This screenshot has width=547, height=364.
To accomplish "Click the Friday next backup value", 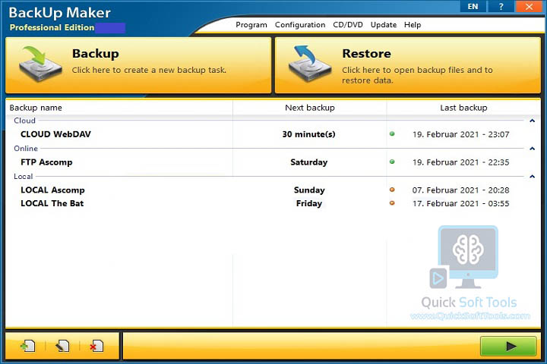I will 309,203.
